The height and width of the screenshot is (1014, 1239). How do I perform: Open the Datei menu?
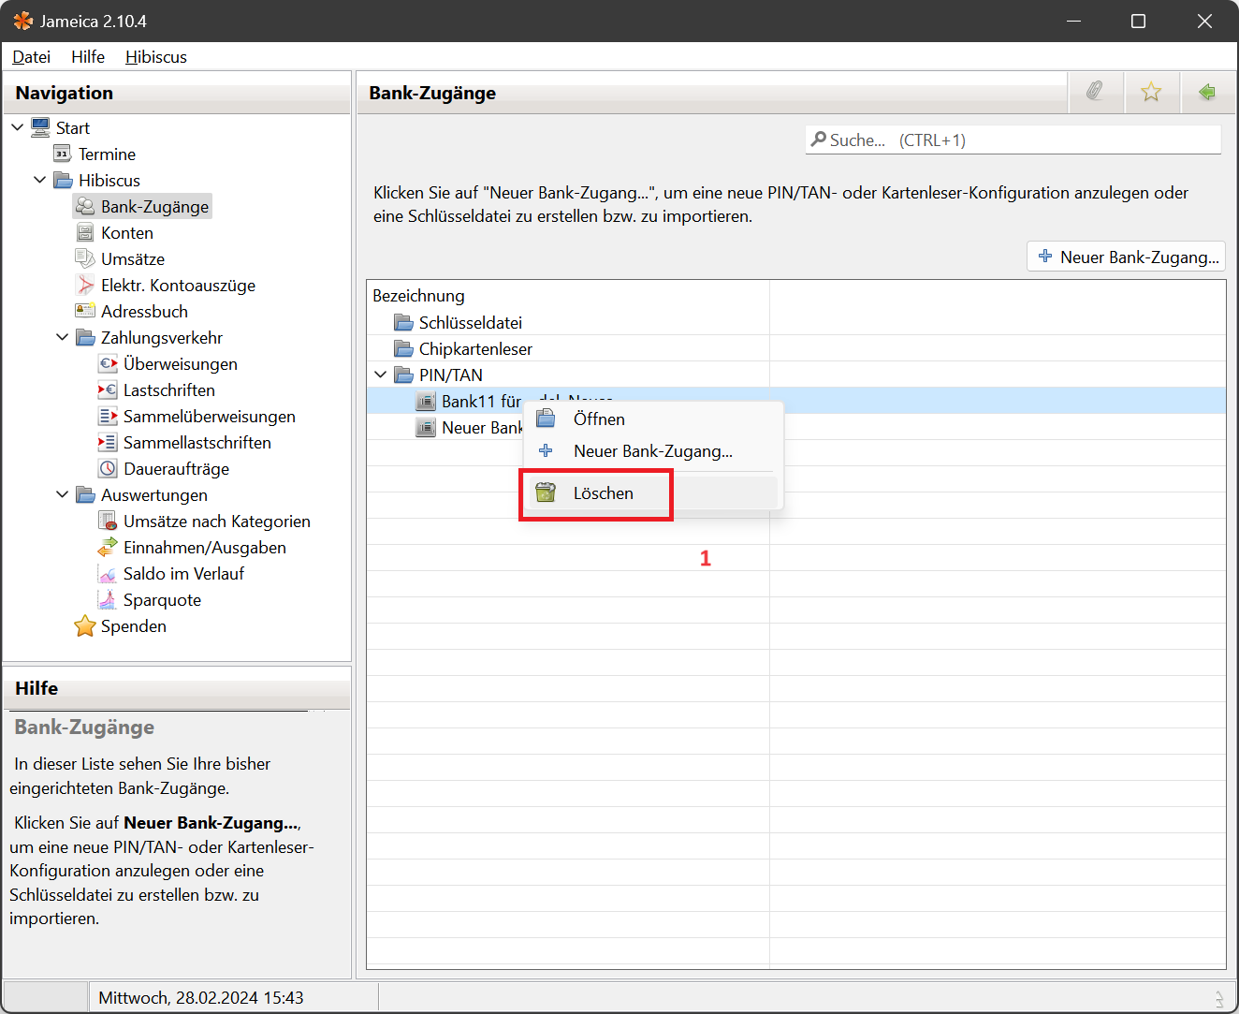click(32, 57)
